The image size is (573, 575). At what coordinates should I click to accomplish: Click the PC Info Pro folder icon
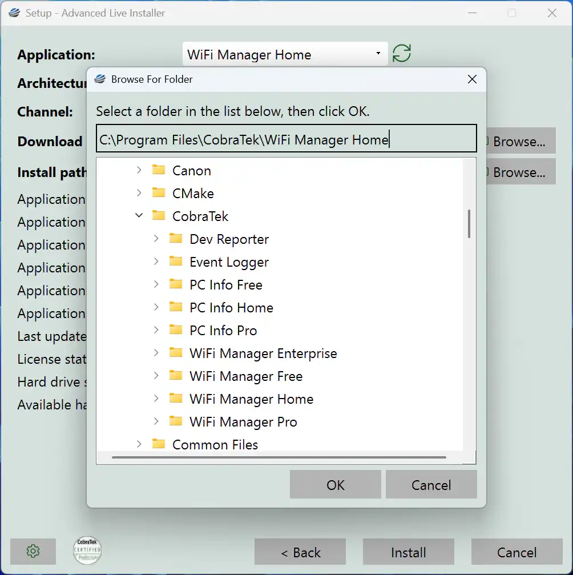pos(176,330)
